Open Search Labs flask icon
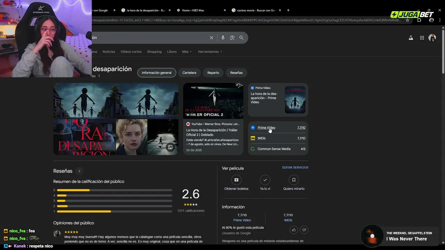 click(411, 38)
